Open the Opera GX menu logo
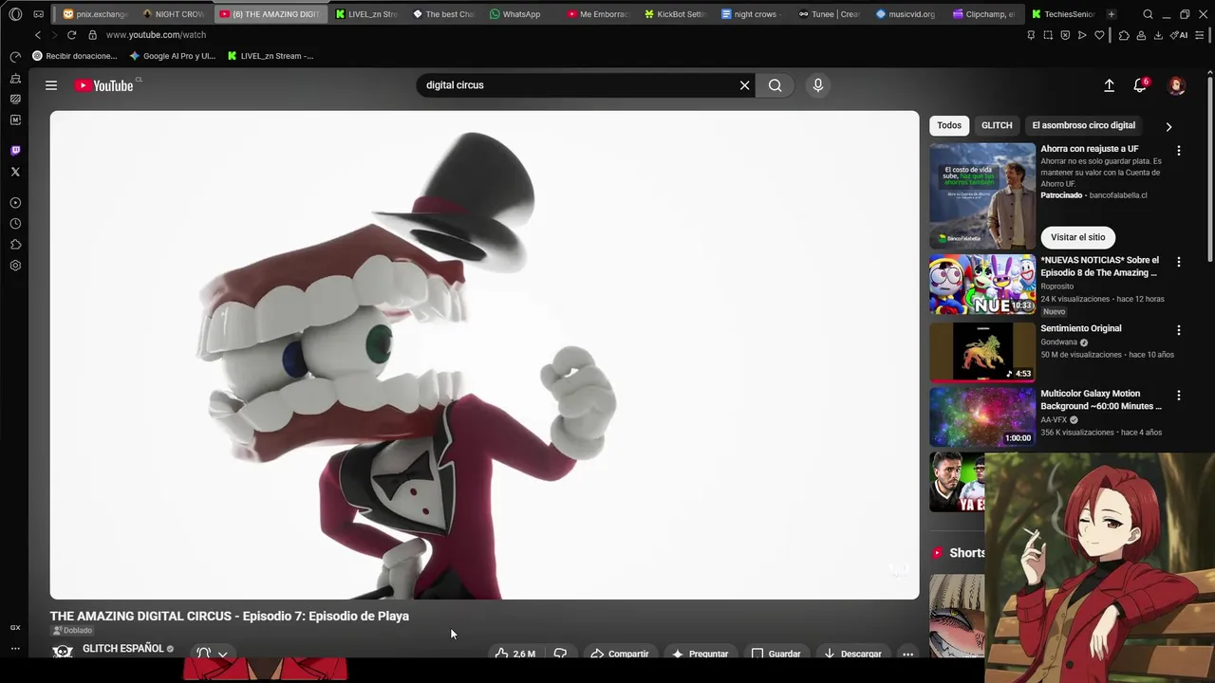The width and height of the screenshot is (1215, 683). click(15, 14)
